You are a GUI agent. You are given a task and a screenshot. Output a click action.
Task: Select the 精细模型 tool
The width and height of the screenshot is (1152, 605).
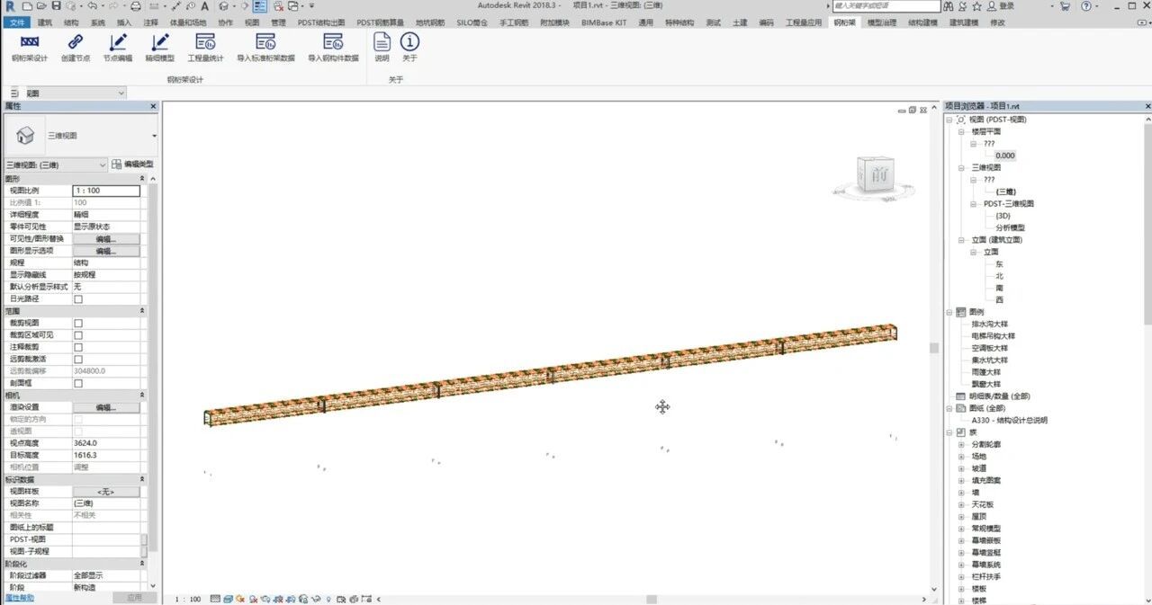click(160, 47)
